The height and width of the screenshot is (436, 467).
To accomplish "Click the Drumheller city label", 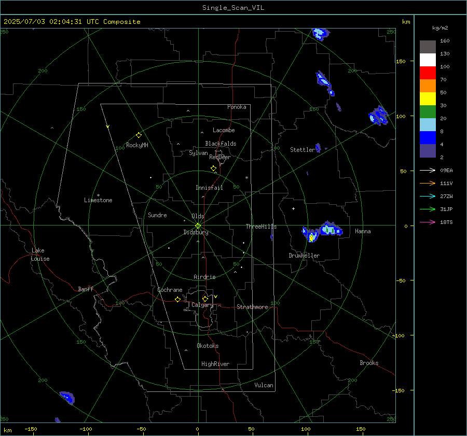I will [x=304, y=256].
